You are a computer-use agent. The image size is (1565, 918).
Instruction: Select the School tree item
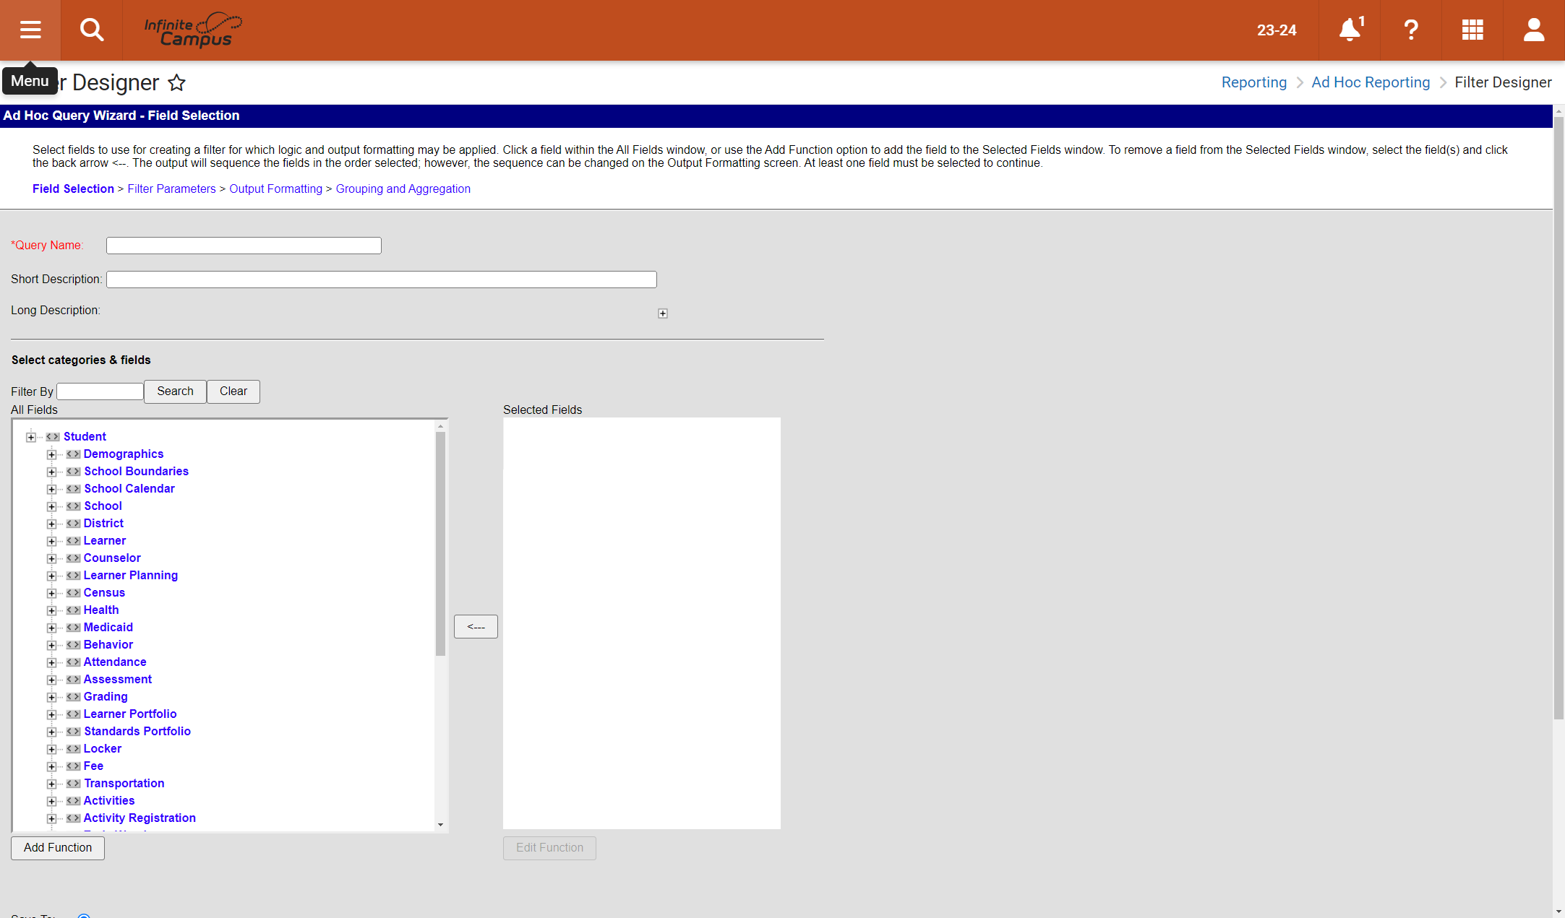(103, 506)
